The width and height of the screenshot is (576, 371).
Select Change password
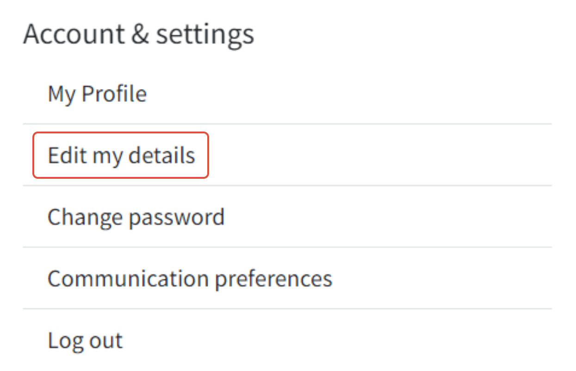(136, 217)
